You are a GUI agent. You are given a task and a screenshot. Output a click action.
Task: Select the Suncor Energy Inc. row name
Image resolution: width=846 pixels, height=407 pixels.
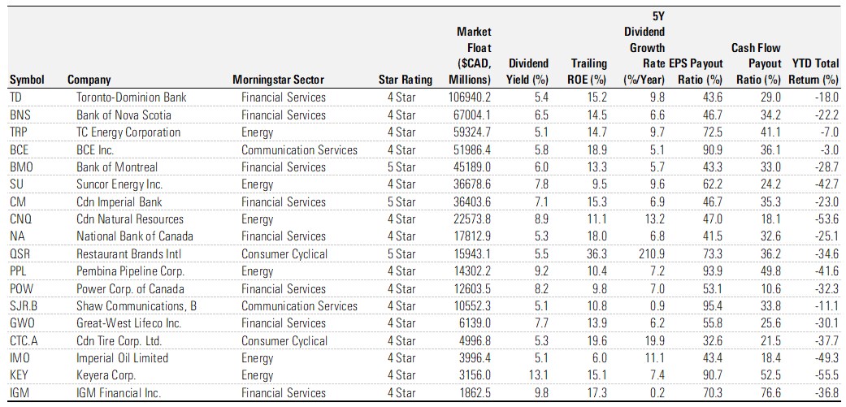point(119,184)
